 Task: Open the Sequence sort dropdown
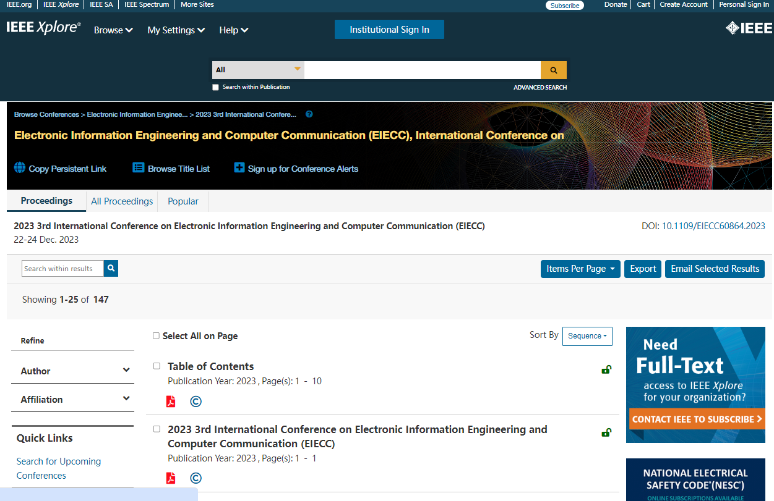587,336
